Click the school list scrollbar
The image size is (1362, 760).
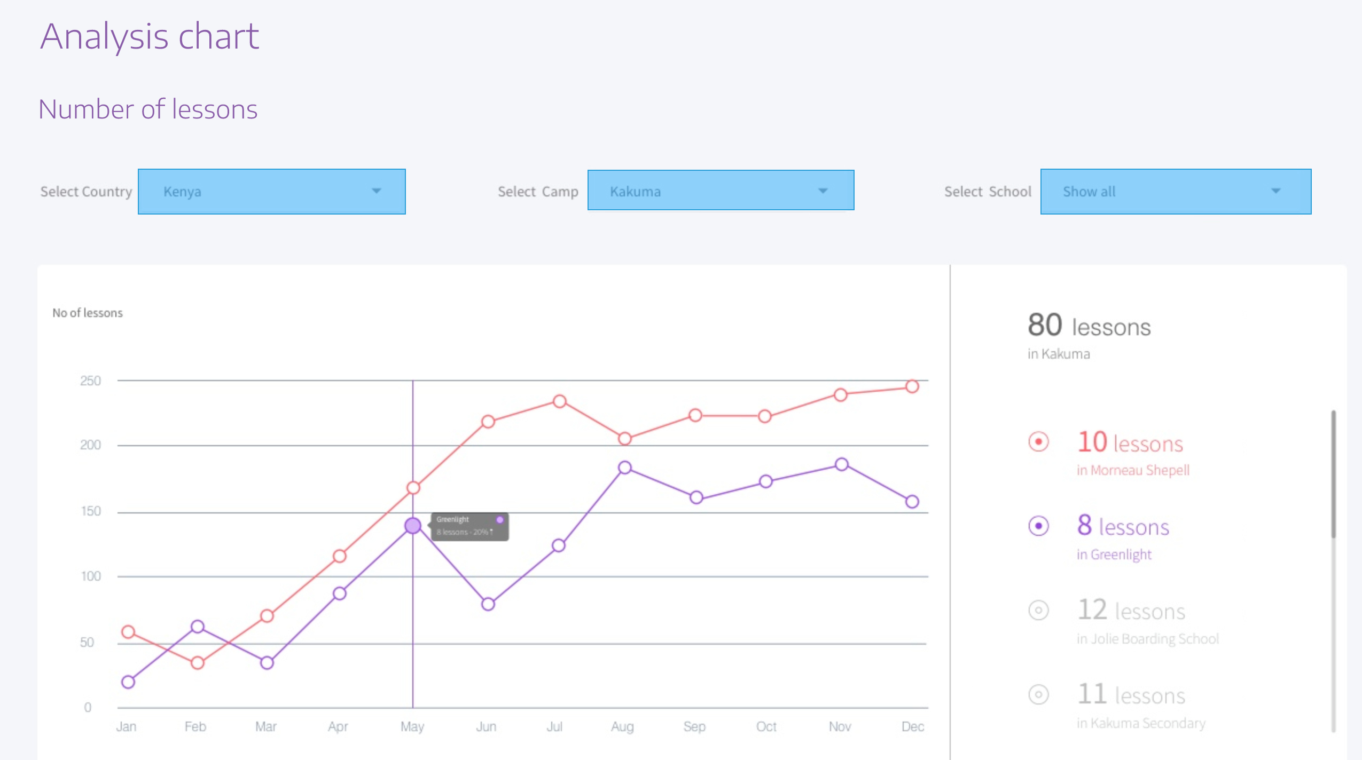click(1333, 475)
